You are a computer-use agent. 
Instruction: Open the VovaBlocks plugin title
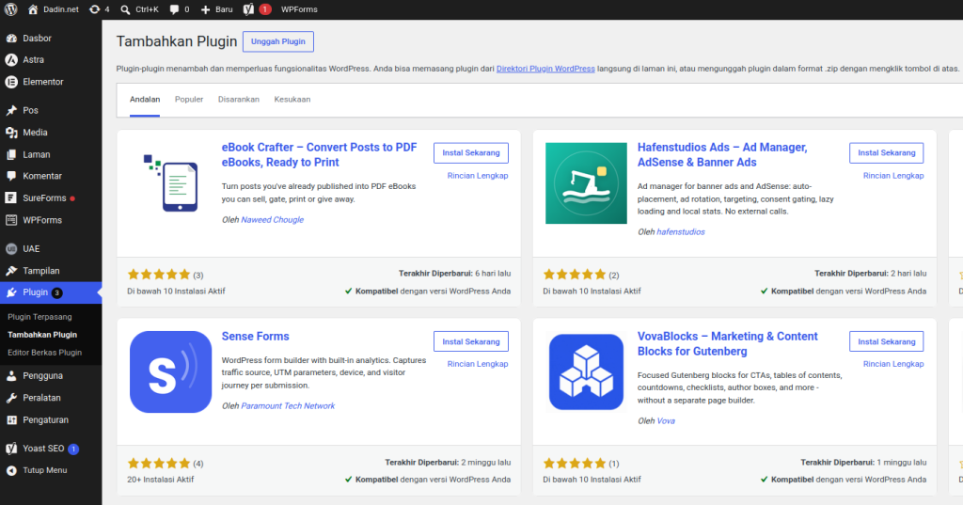pyautogui.click(x=728, y=344)
